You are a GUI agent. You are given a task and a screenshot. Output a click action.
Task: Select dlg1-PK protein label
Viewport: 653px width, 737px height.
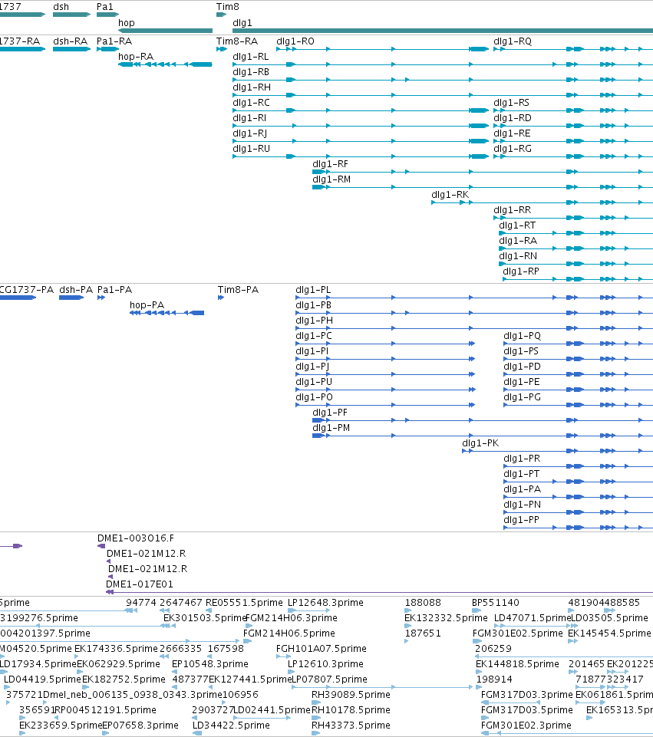(480, 443)
